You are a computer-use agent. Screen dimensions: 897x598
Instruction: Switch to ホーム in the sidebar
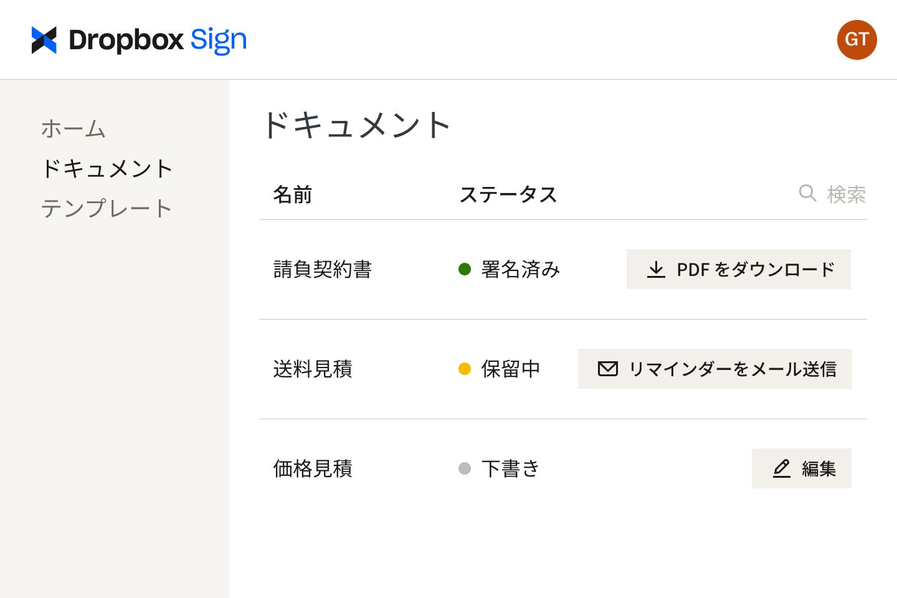[x=74, y=129]
